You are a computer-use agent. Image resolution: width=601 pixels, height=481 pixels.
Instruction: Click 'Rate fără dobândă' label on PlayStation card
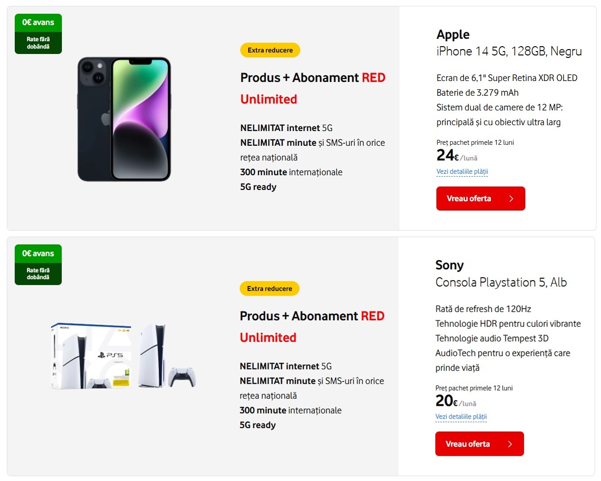(x=38, y=274)
